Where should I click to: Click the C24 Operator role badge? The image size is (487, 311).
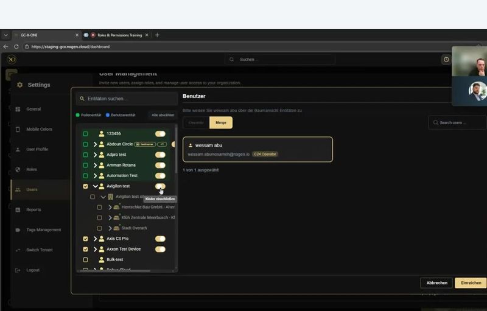[265, 154]
